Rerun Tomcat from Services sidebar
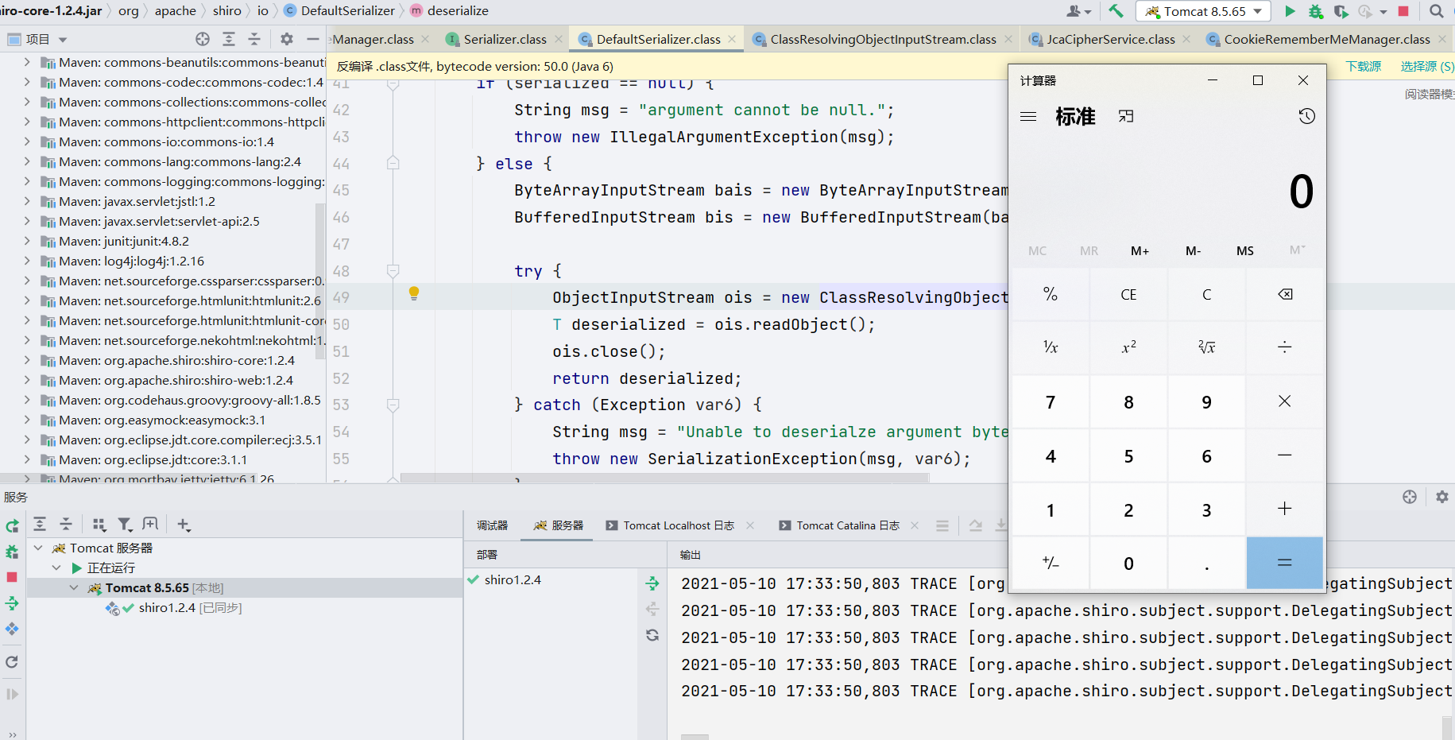The width and height of the screenshot is (1455, 740). pyautogui.click(x=12, y=526)
